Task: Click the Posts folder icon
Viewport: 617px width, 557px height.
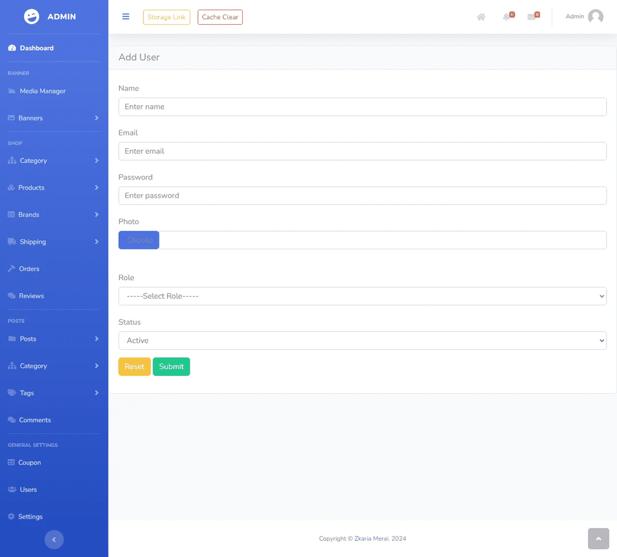Action: pyautogui.click(x=12, y=338)
